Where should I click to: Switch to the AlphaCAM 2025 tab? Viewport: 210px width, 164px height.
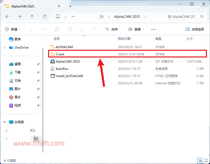[x=23, y=6]
